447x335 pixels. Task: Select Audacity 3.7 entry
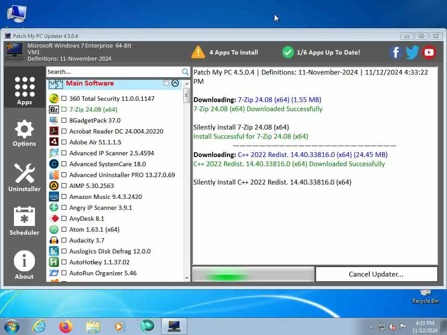pyautogui.click(x=87, y=240)
